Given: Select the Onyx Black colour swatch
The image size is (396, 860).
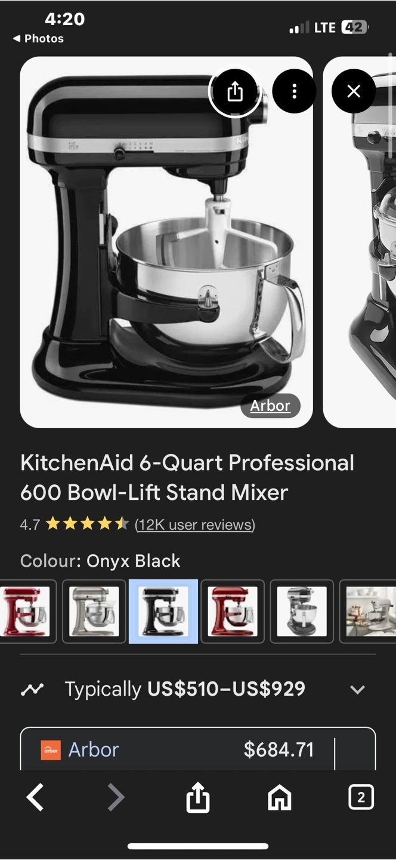Looking at the screenshot, I should pos(163,612).
